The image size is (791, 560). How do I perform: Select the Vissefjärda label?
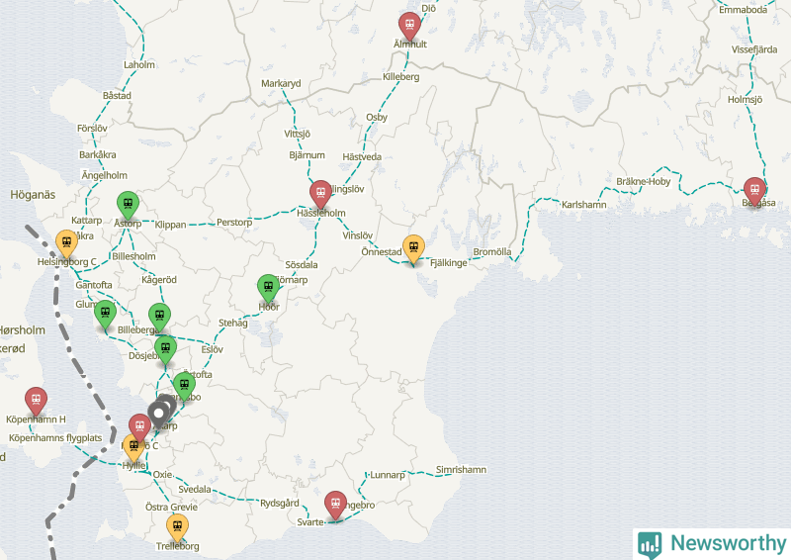[x=754, y=49]
